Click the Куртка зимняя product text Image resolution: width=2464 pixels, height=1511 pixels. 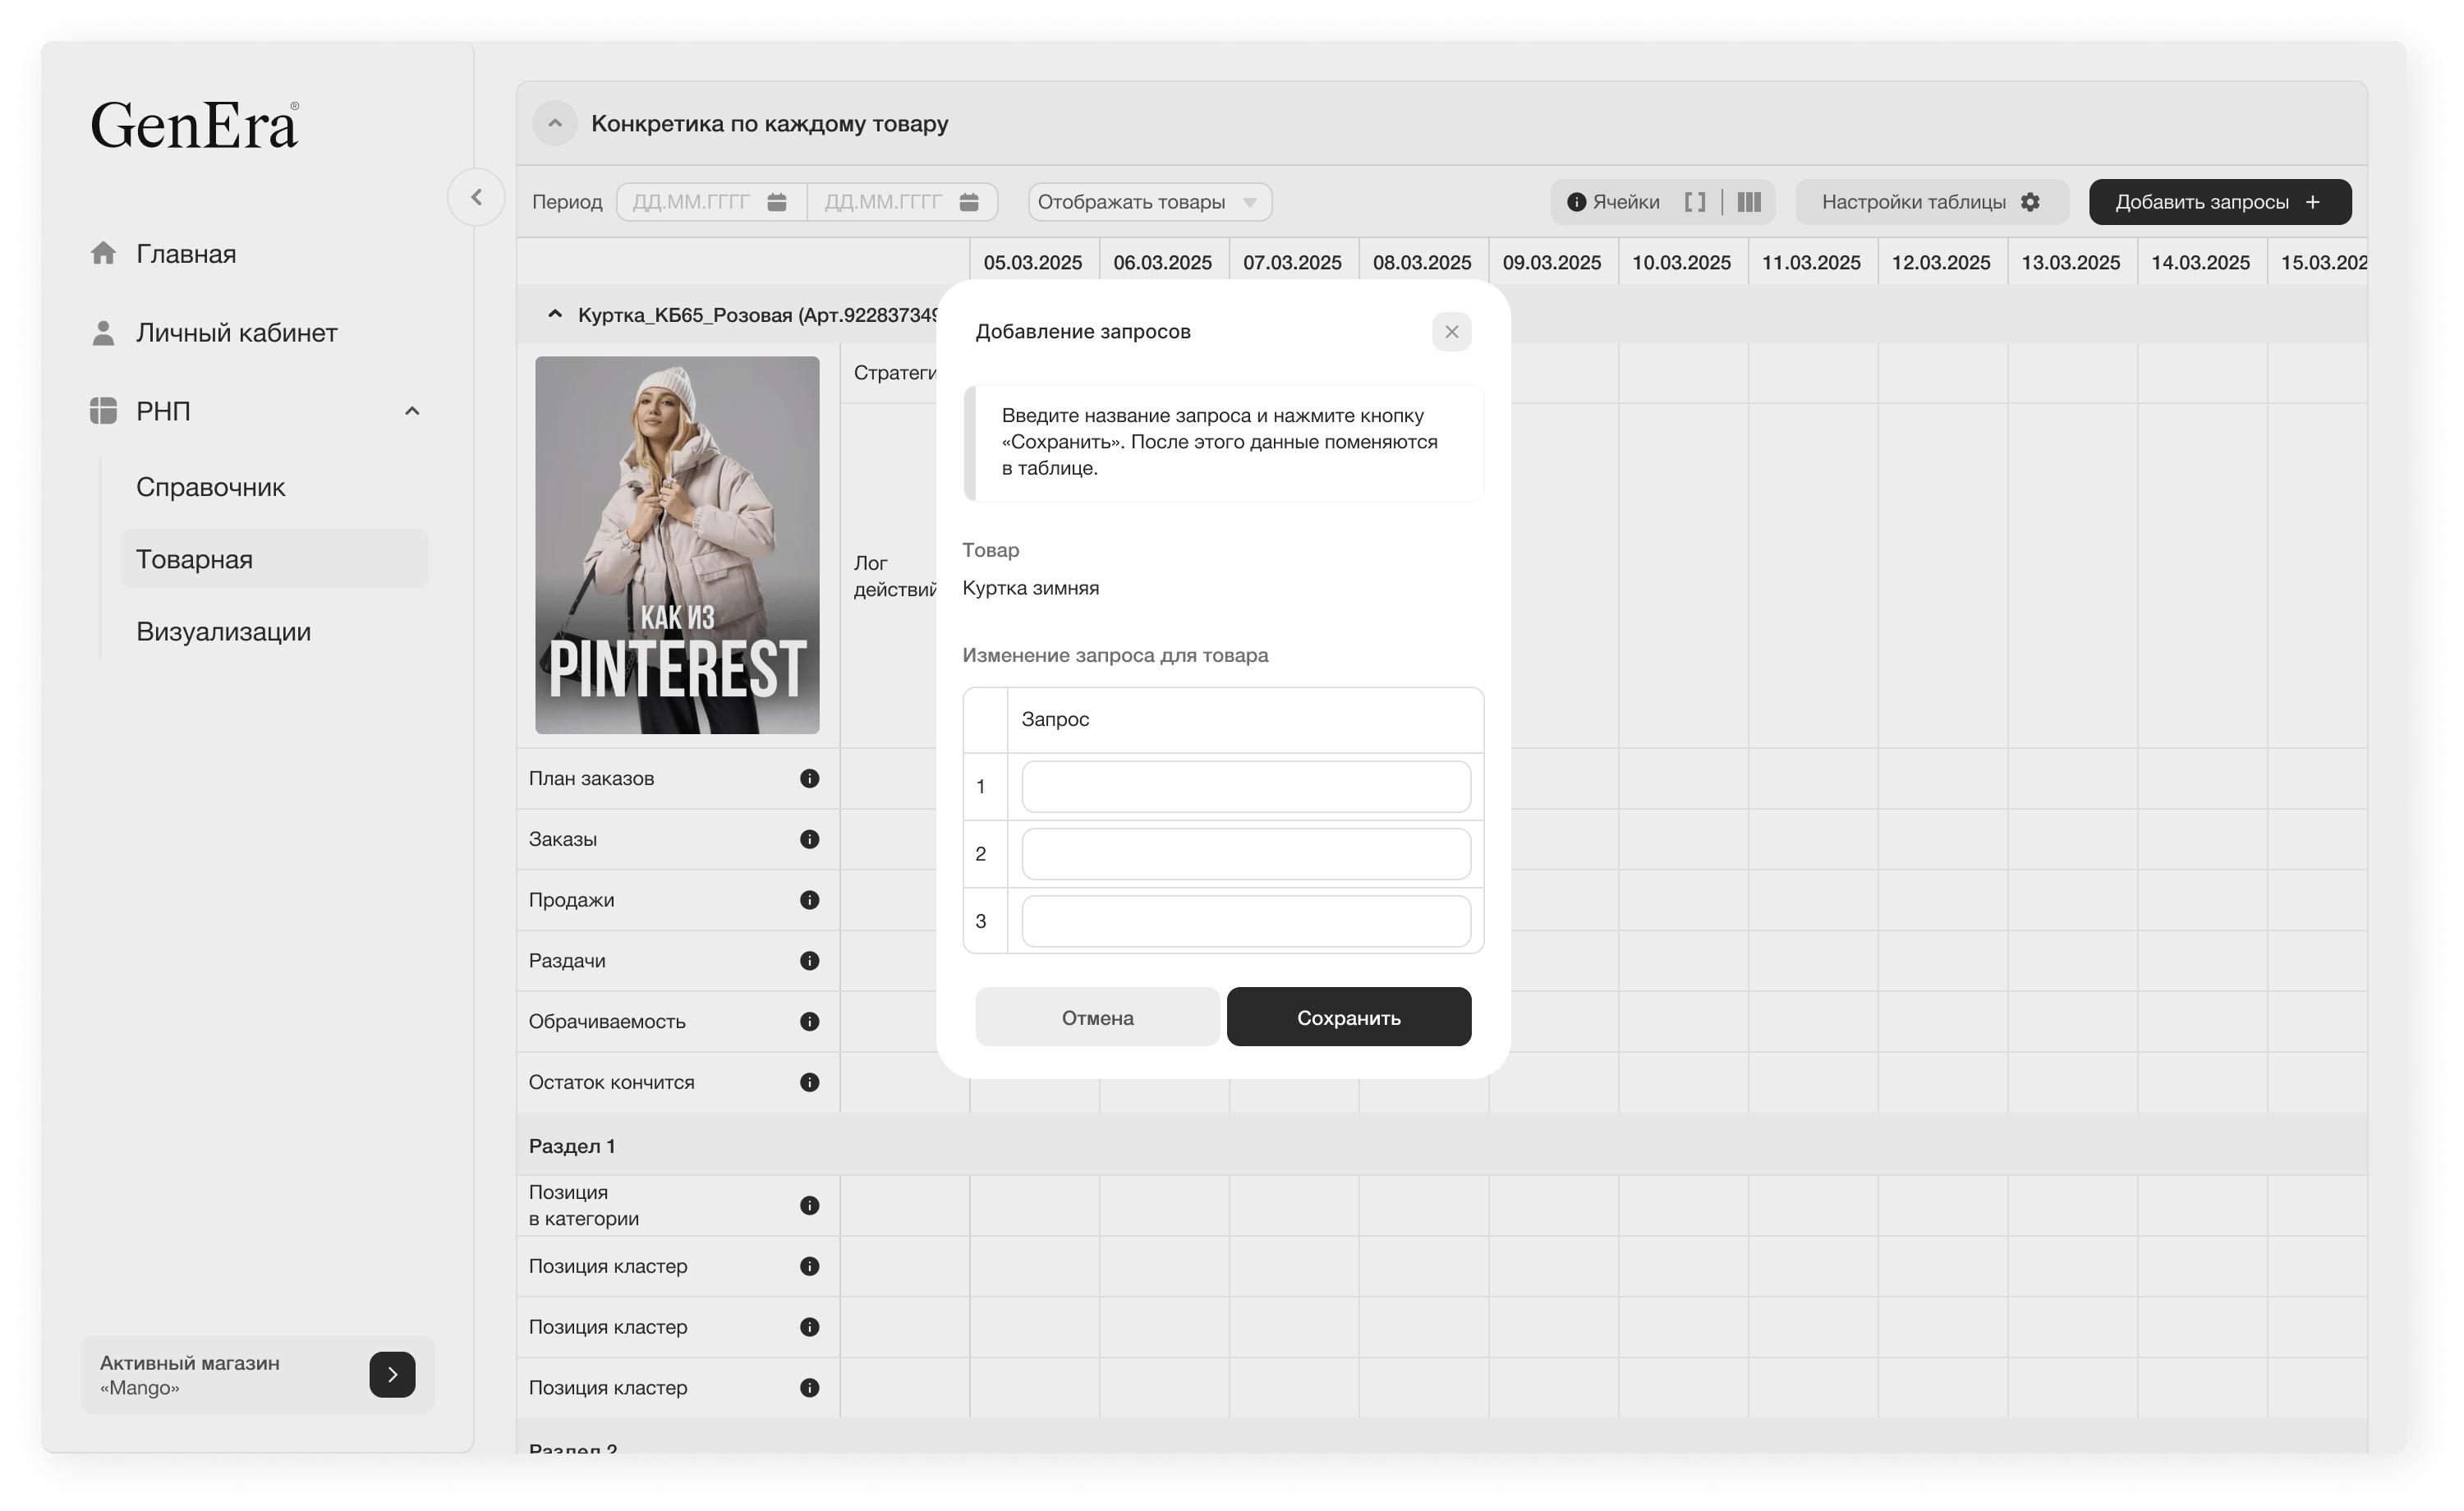click(1030, 588)
